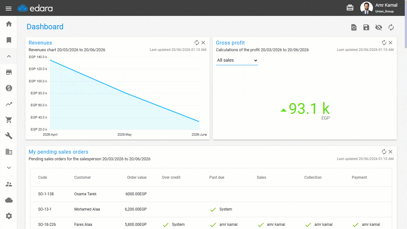
Task: Open the gift box icon in header
Action: (x=350, y=8)
